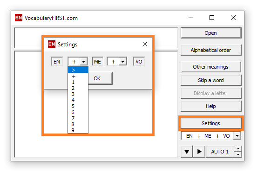Select '>' option in dropdown list
Image resolution: width=257 pixels, height=172 pixels.
(x=78, y=70)
